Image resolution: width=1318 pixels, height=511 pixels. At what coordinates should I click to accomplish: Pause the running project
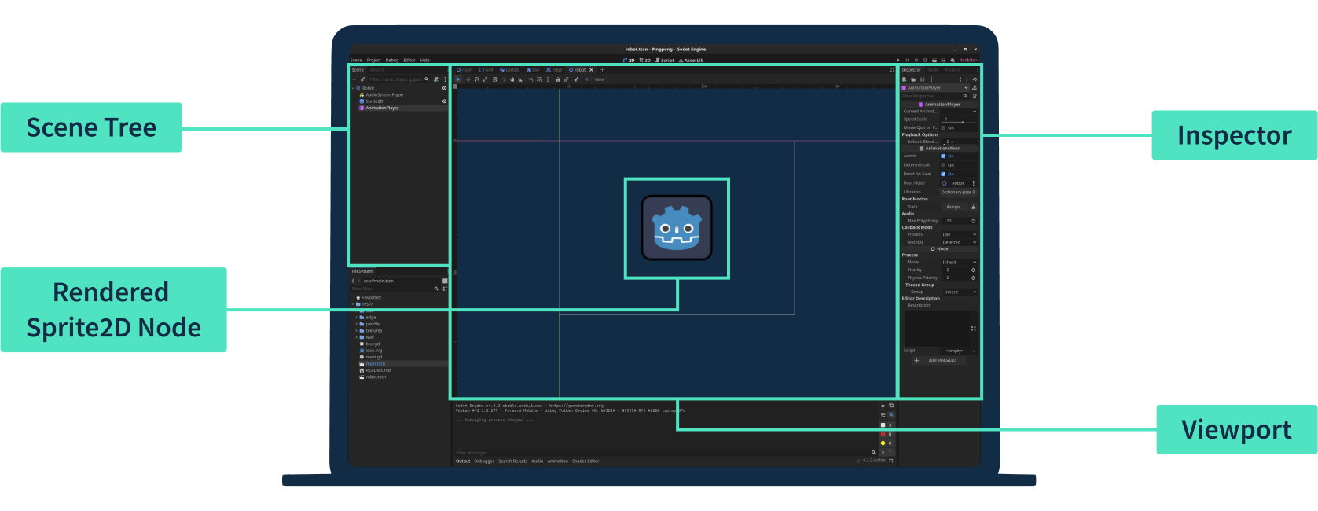tap(907, 60)
